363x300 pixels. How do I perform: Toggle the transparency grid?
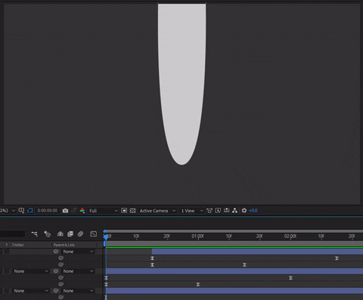(x=132, y=210)
